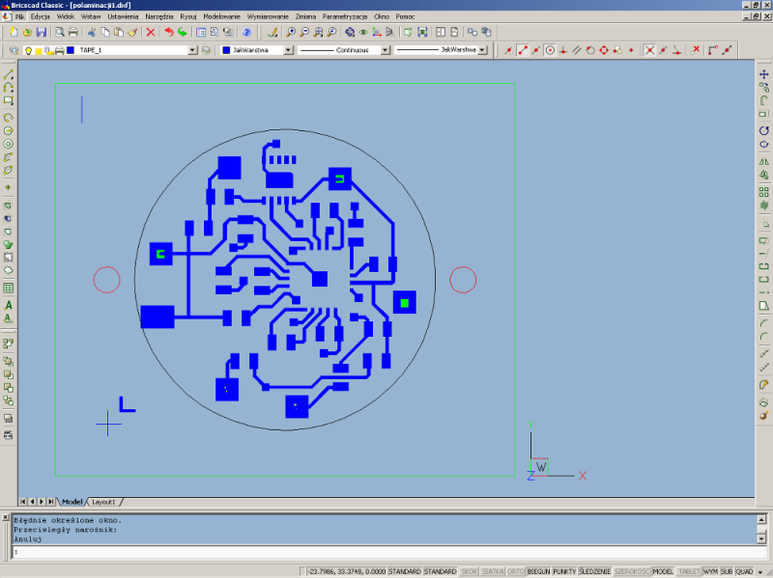
Task: Click the red Delete X icon
Action: 150,32
